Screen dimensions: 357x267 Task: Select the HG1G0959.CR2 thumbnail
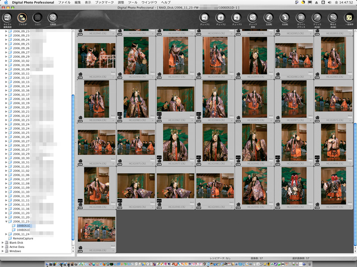[254, 56]
